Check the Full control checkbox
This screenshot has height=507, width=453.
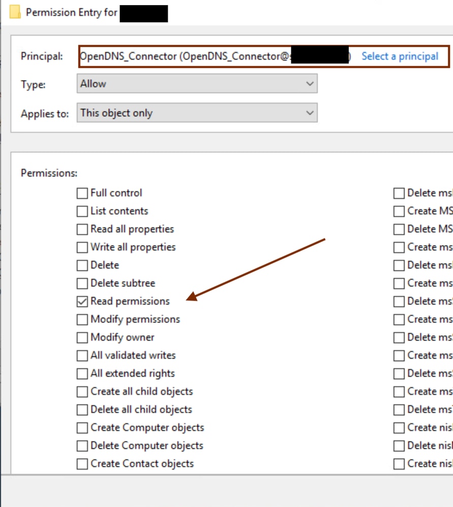click(x=82, y=193)
